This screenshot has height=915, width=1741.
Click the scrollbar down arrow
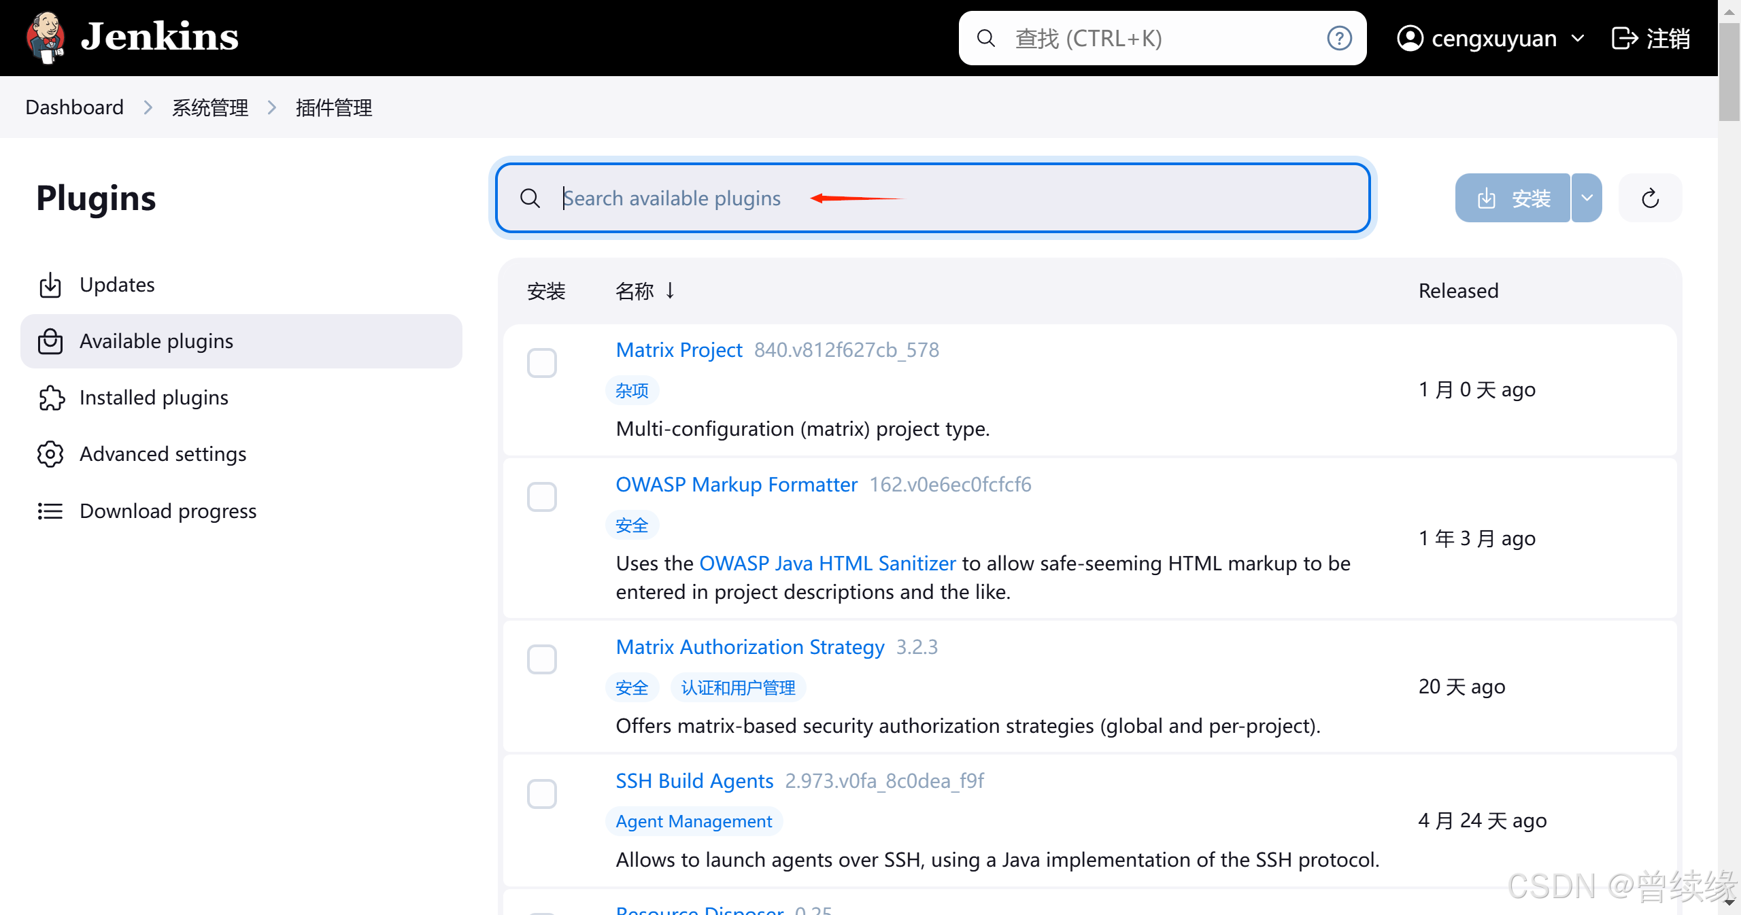1729,903
